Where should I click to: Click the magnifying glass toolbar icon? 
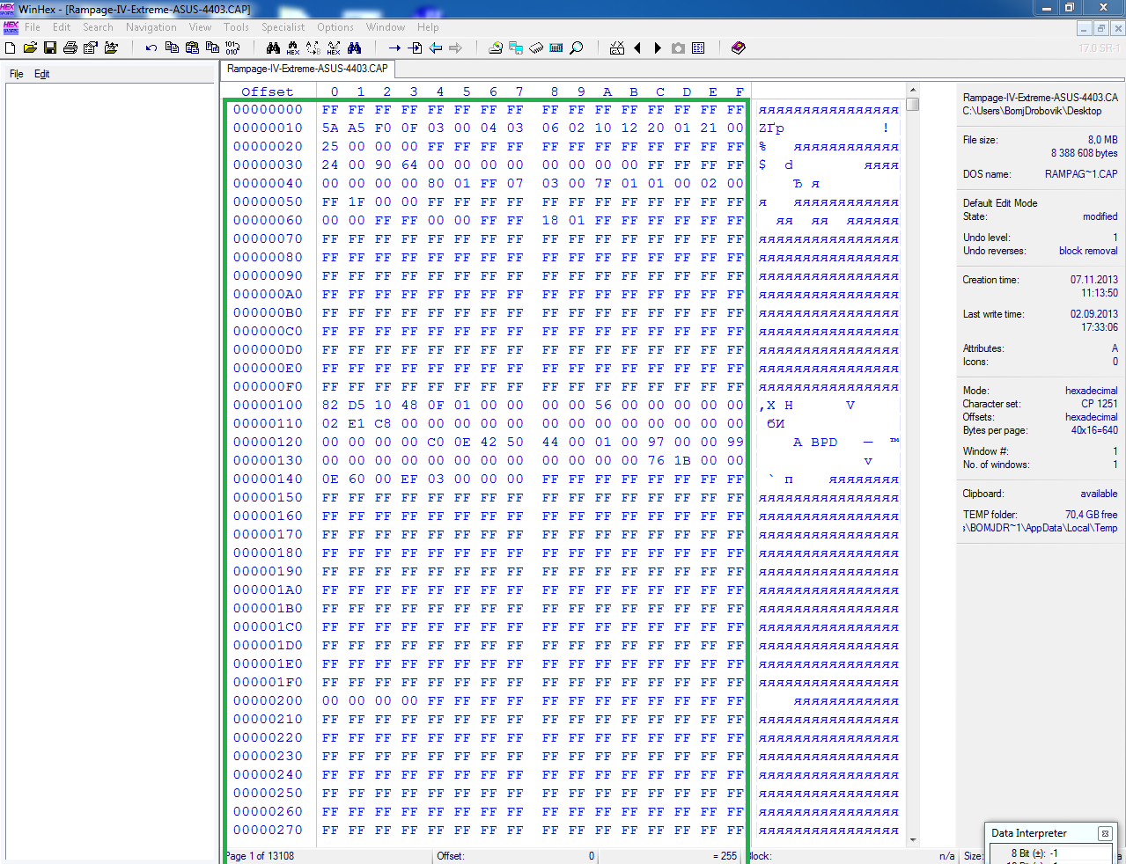point(577,48)
